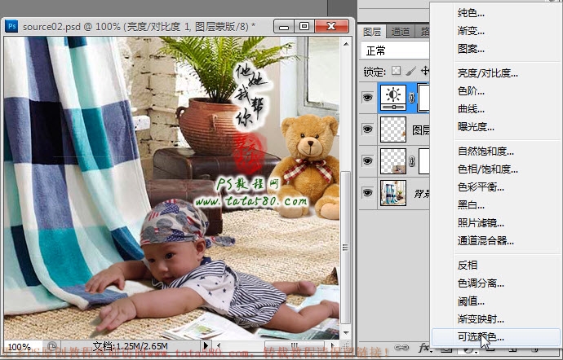The image size is (563, 360).
Task: Click the Photoshop Ps document icon
Action: pyautogui.click(x=11, y=26)
